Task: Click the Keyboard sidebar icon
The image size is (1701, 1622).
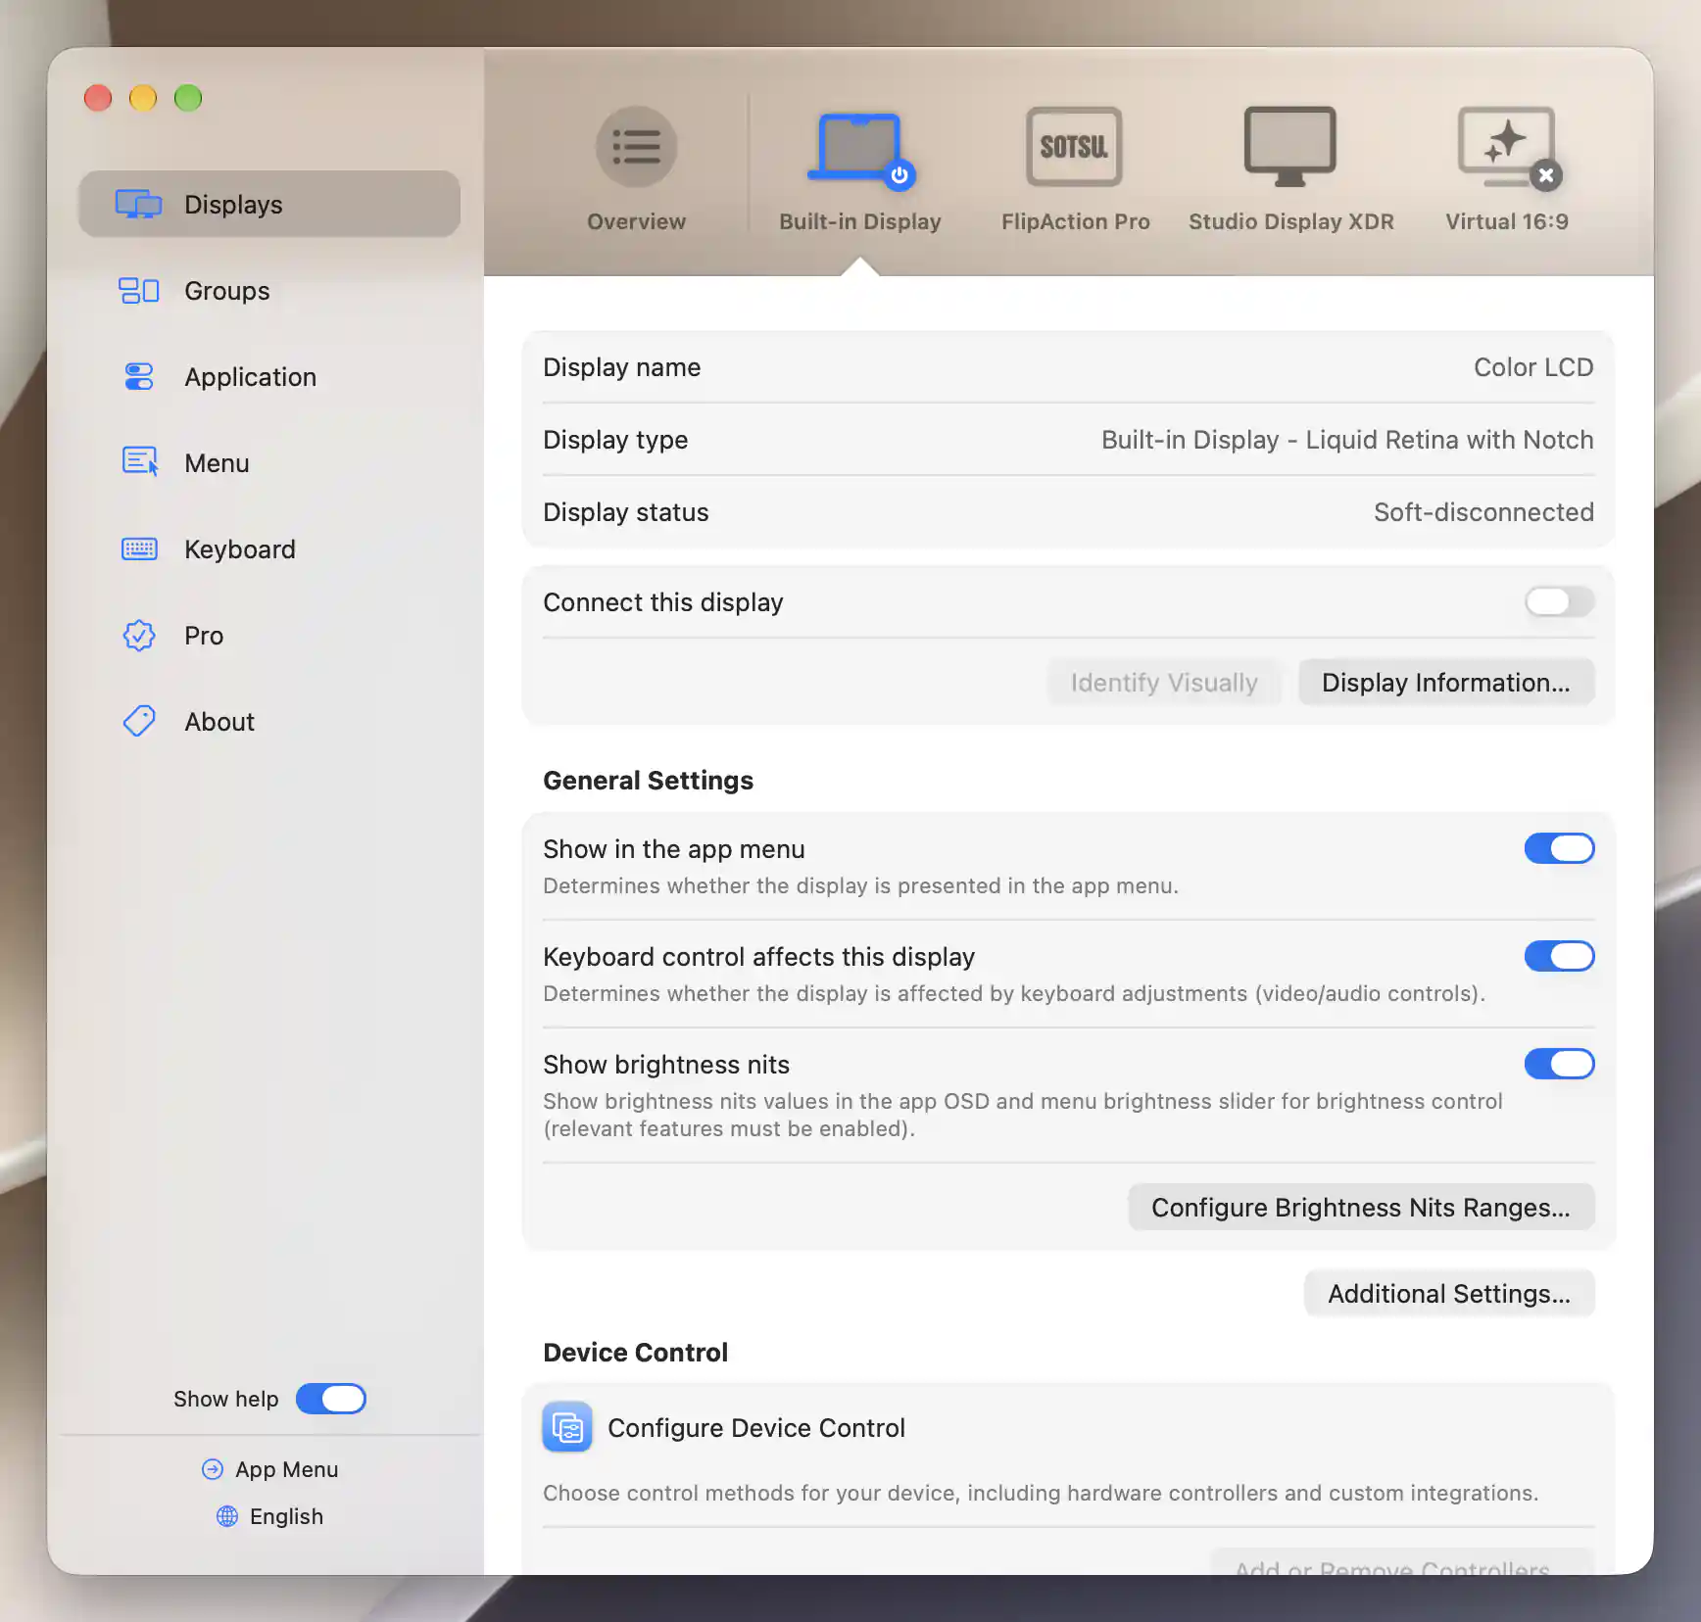Action: point(138,549)
